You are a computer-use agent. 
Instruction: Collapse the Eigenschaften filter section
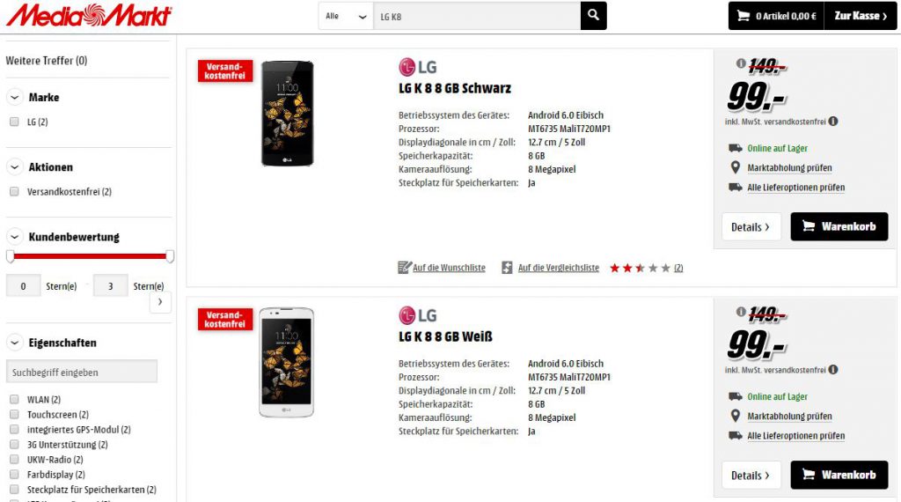point(15,343)
